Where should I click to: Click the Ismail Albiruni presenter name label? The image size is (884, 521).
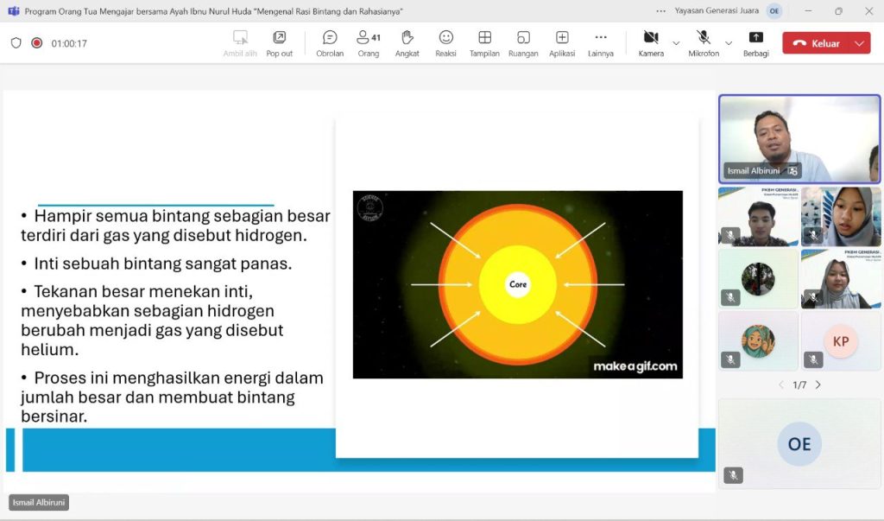point(39,502)
